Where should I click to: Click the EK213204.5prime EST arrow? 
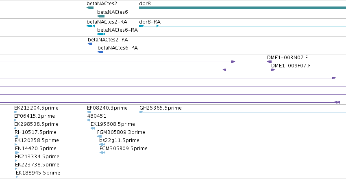pos(15,112)
